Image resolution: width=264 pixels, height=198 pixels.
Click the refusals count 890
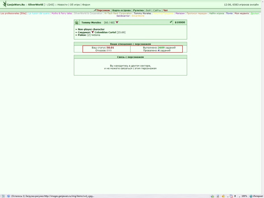(109, 50)
